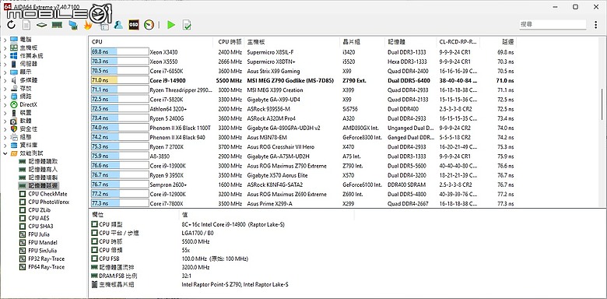Click the Refresh circular arrow toolbar icon
This screenshot has height=299, width=607.
[x=11, y=25]
